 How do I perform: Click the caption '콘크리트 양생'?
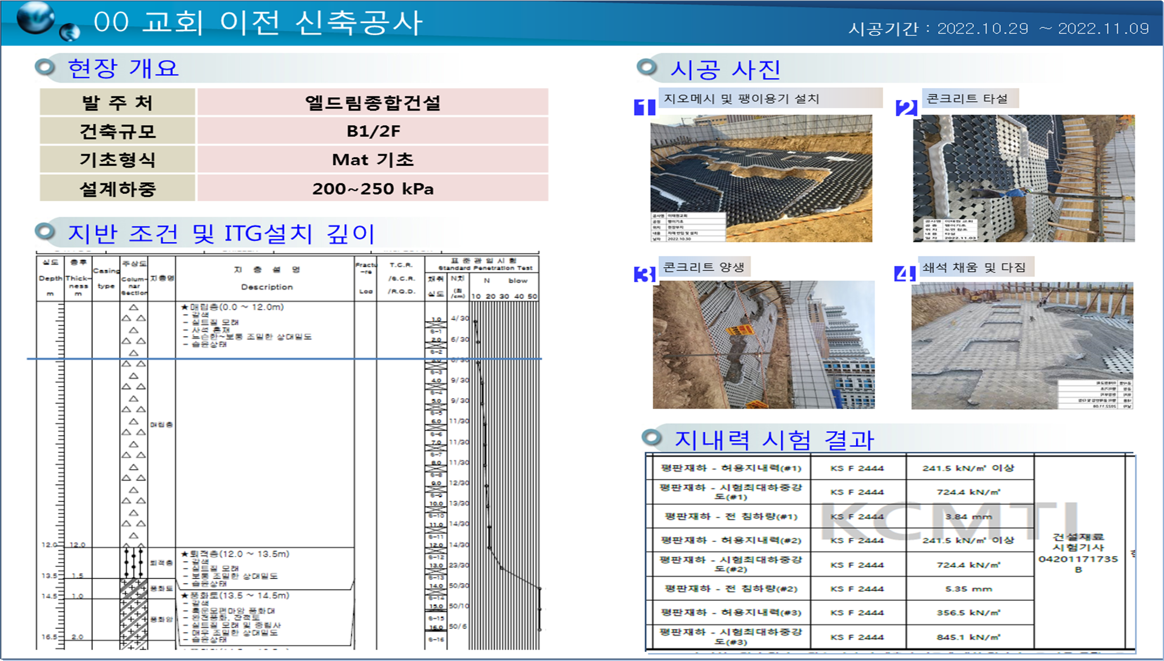point(704,267)
